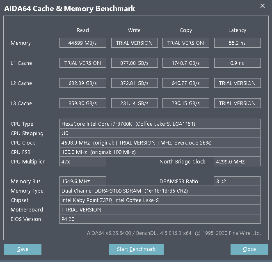The width and height of the screenshot is (272, 262).
Task: Click the Memory Bus label
Action: (x=25, y=182)
